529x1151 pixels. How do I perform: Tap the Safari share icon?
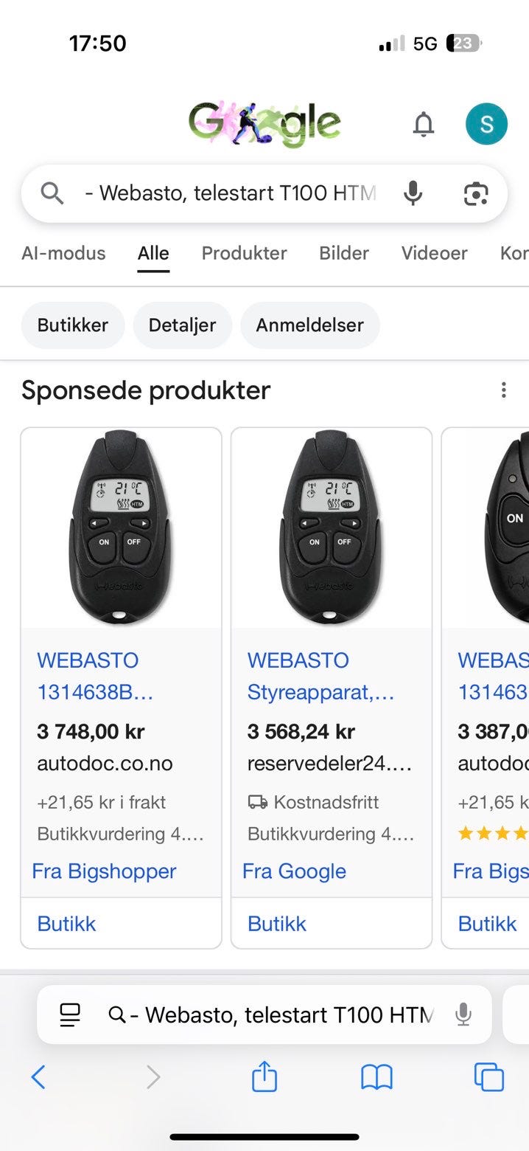[x=264, y=1076]
